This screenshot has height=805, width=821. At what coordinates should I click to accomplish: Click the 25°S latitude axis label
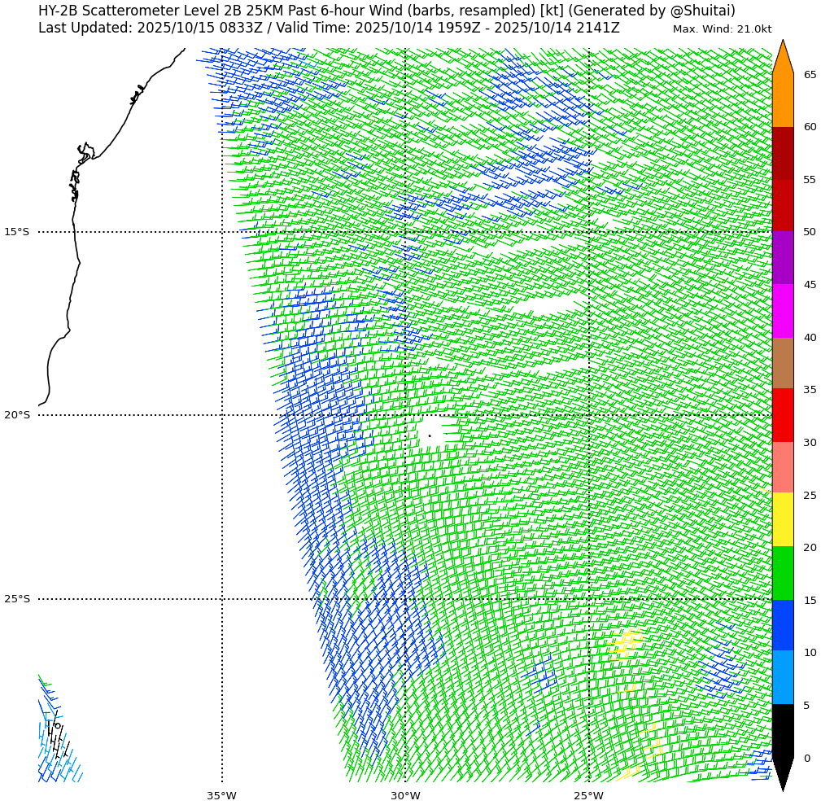[17, 599]
